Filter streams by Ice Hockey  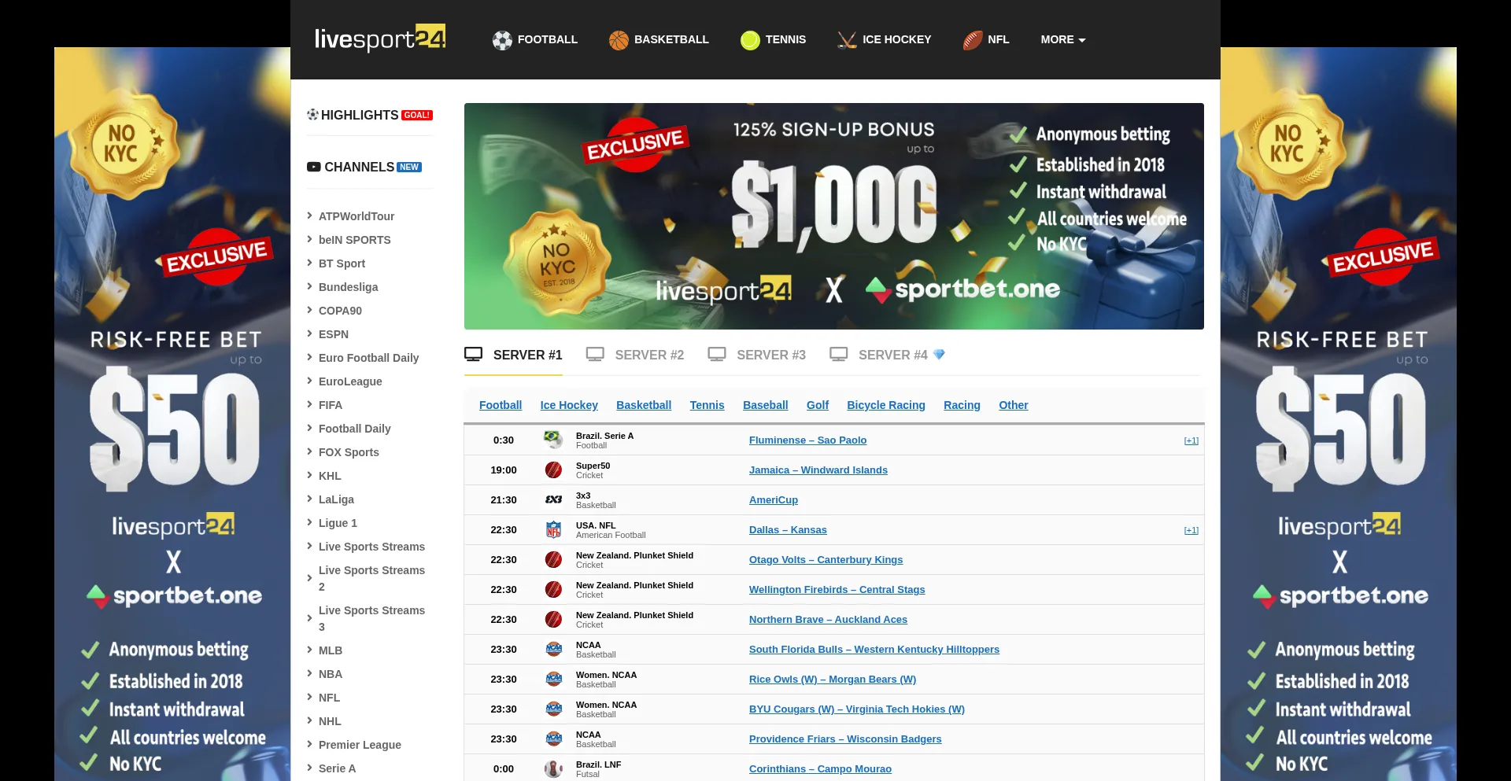tap(568, 405)
